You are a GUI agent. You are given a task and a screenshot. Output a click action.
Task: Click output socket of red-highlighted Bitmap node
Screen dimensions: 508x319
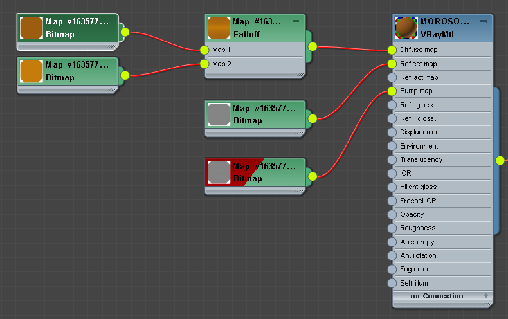[x=313, y=176]
